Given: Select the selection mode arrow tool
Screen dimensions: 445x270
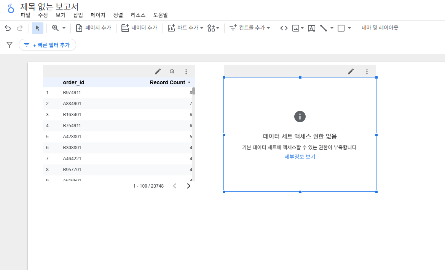Looking at the screenshot, I should coord(37,28).
